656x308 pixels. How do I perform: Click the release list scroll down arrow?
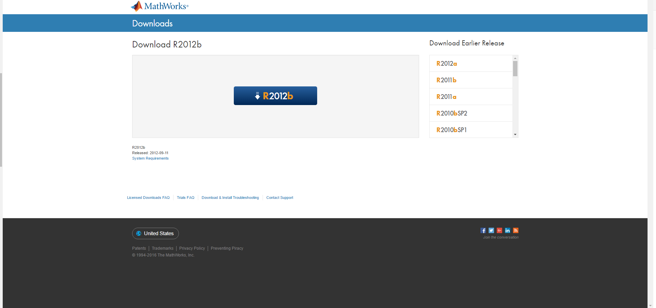click(x=515, y=135)
